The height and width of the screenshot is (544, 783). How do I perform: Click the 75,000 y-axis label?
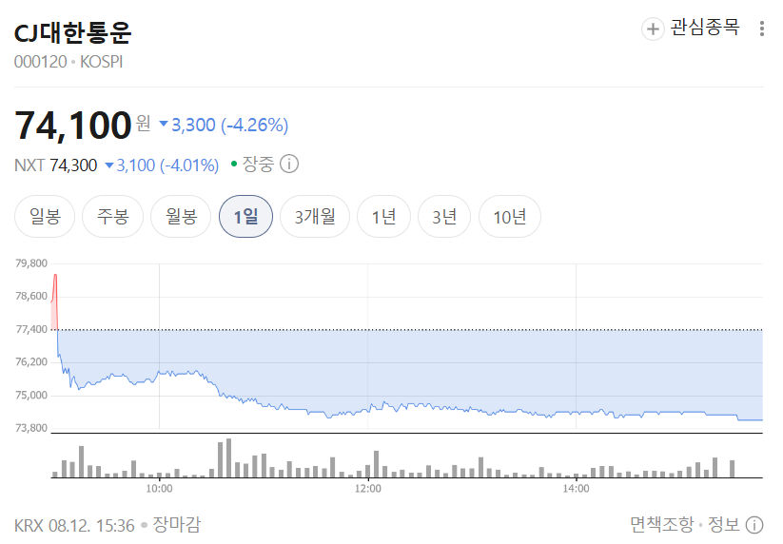31,396
